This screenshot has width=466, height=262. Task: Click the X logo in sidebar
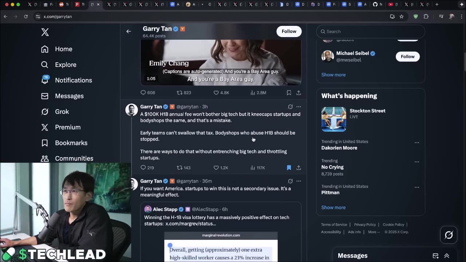(45, 32)
